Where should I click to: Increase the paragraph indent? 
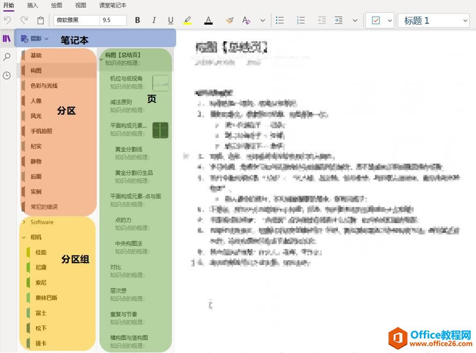coord(340,20)
